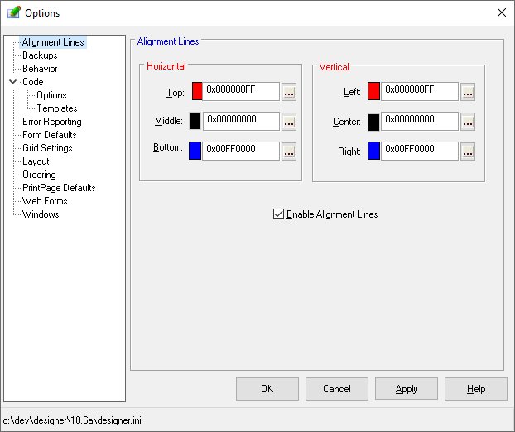The height and width of the screenshot is (432, 515).
Task: Click the red Top color swatch
Action: coord(196,91)
